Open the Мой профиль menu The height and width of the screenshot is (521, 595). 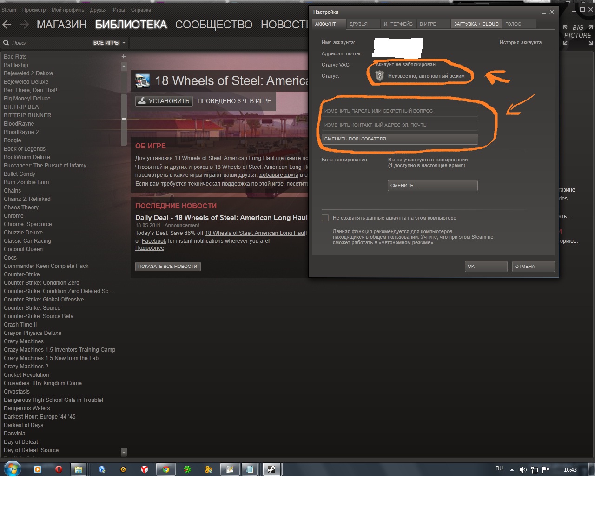point(68,10)
